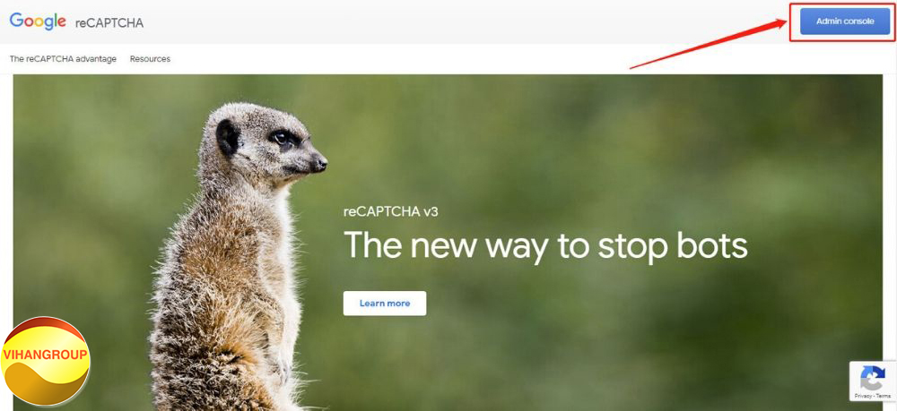Click the Learn more button

pos(385,304)
